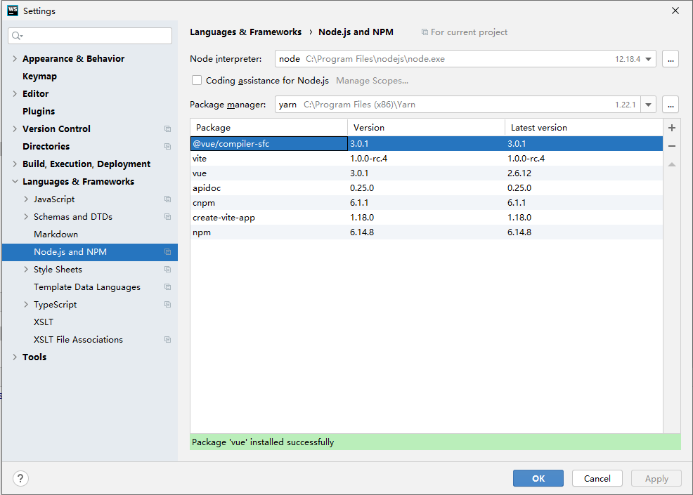Browse for package manager with ellipsis button
693x495 pixels.
tap(671, 105)
